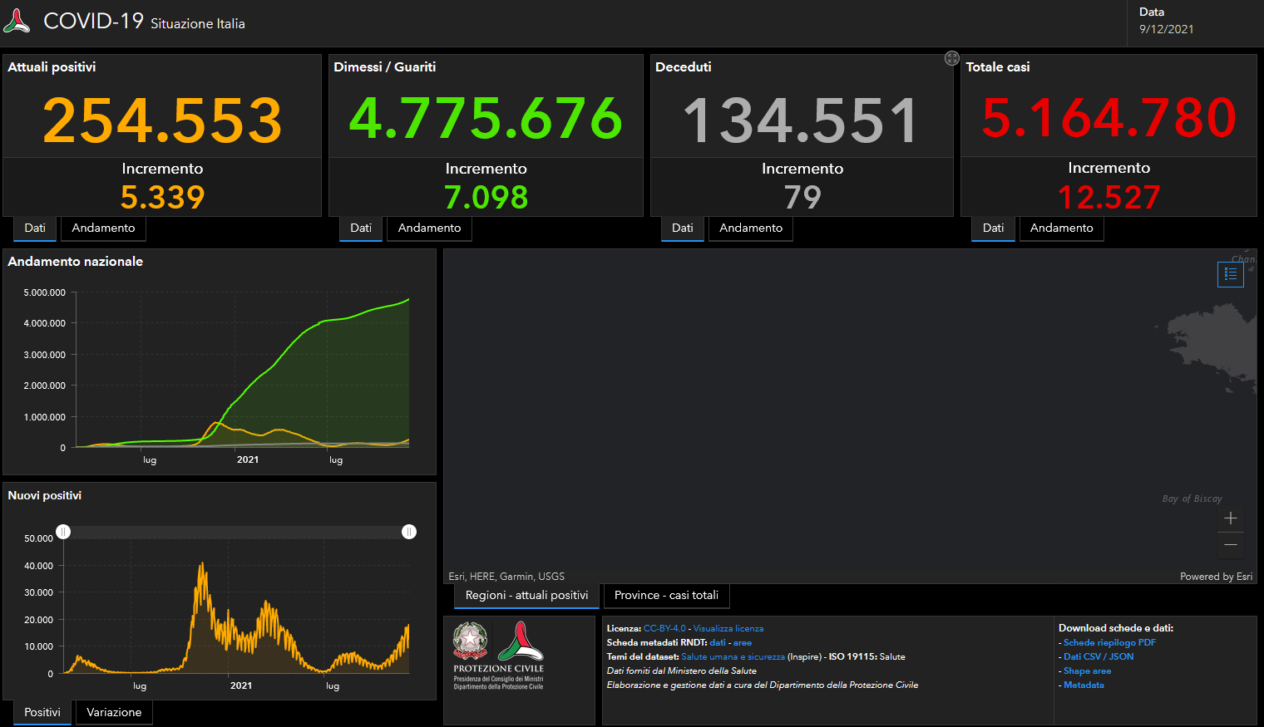Switch to Variazione chart tab

point(114,713)
